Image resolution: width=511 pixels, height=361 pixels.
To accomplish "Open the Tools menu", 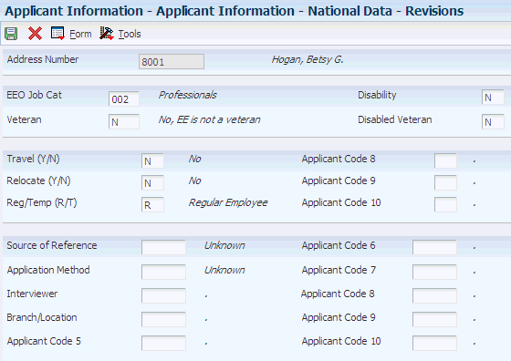I will click(130, 34).
